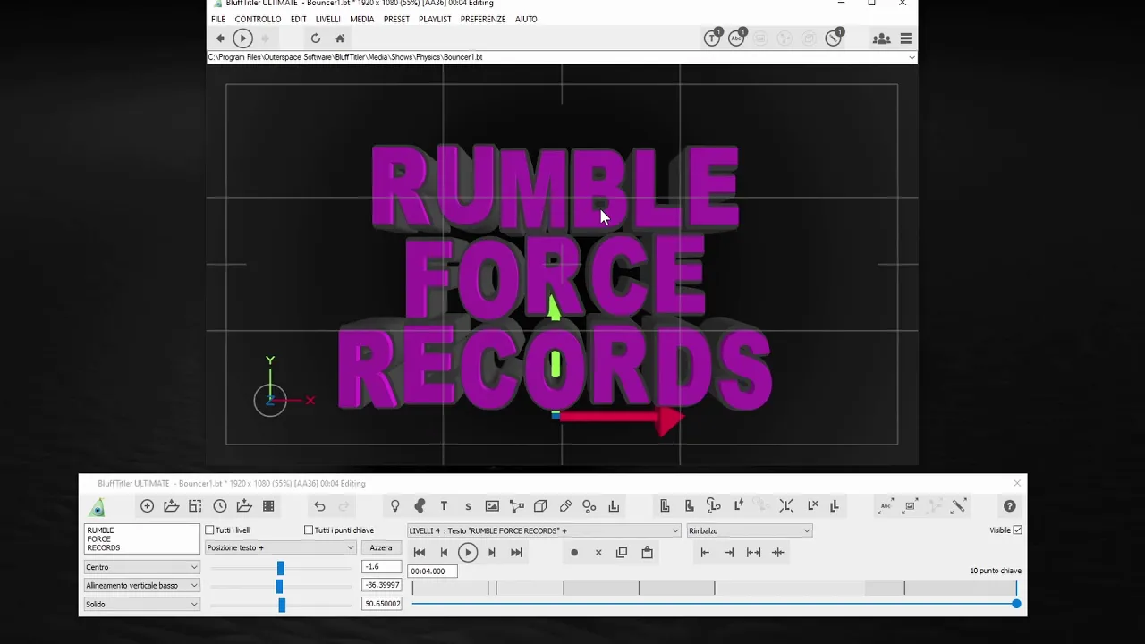Click the Abc change text media icon
Screen dimensions: 1145x644
[886, 506]
